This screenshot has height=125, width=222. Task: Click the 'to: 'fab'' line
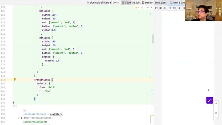[45, 91]
